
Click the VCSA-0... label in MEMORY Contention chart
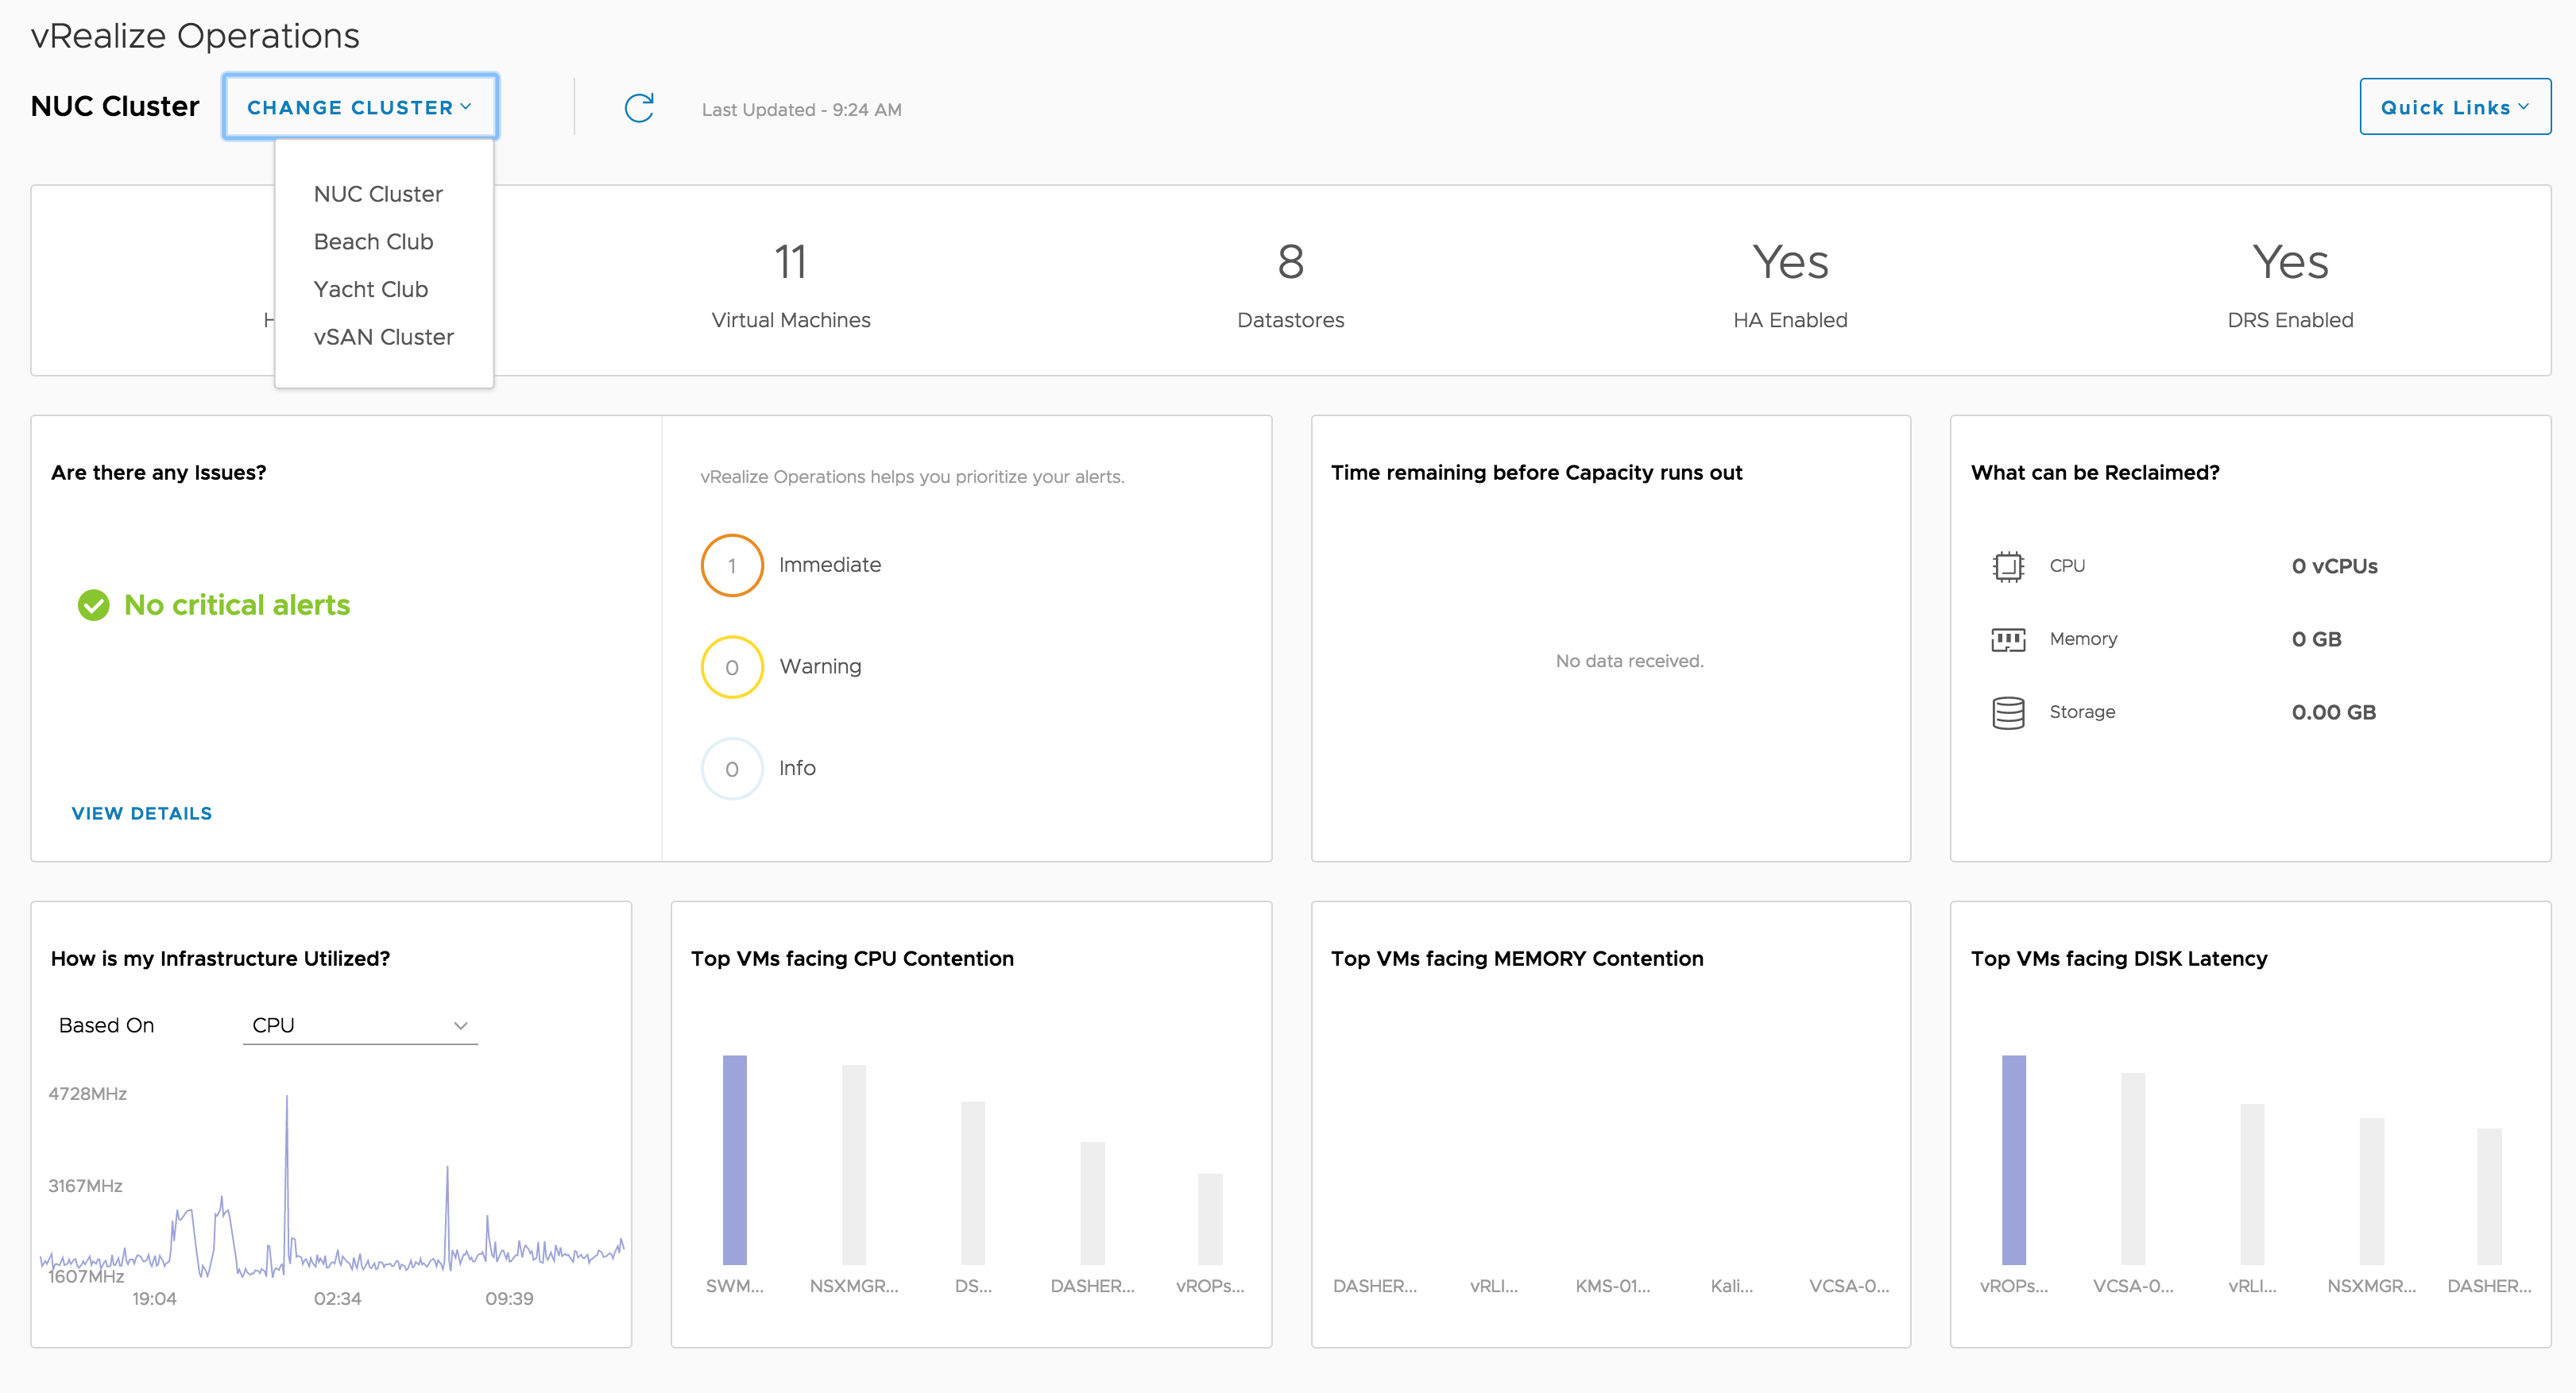[1849, 1286]
